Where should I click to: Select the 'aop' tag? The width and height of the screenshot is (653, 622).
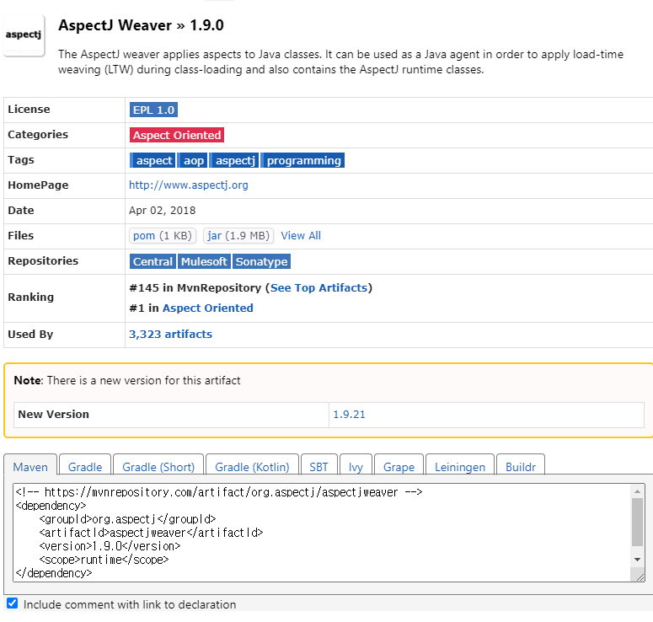[192, 160]
